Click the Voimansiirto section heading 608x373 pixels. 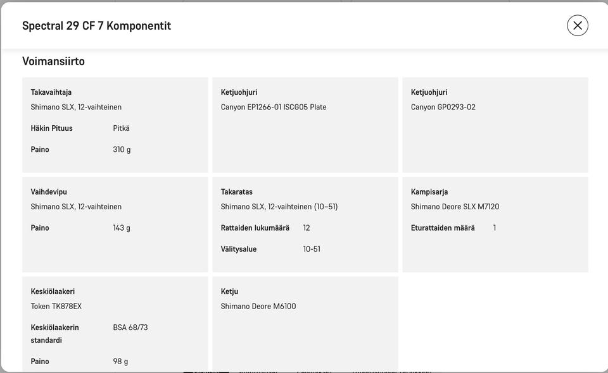53,61
